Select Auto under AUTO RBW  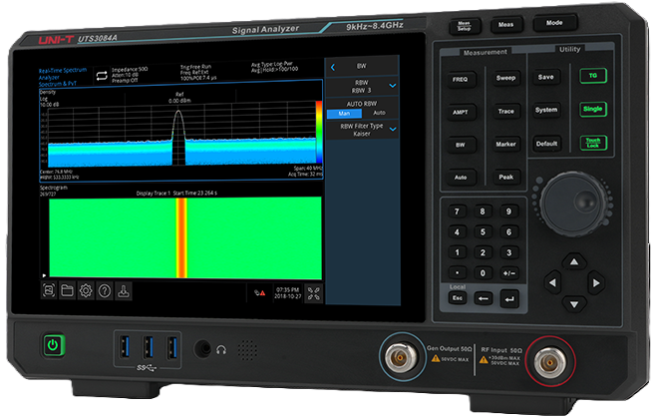click(x=379, y=113)
